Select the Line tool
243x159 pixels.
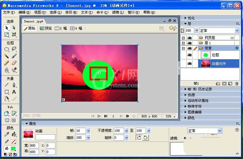tap(7, 85)
